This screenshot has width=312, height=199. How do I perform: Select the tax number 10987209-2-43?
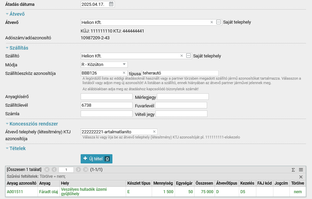coord(95,38)
